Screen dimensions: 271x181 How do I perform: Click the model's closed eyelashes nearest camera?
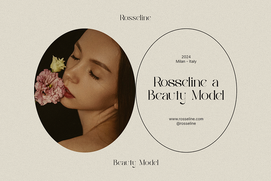tap(94, 75)
